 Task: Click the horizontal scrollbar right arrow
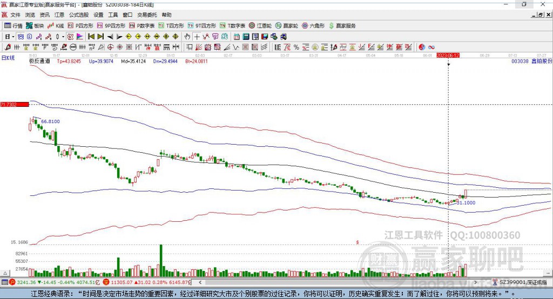(475, 282)
